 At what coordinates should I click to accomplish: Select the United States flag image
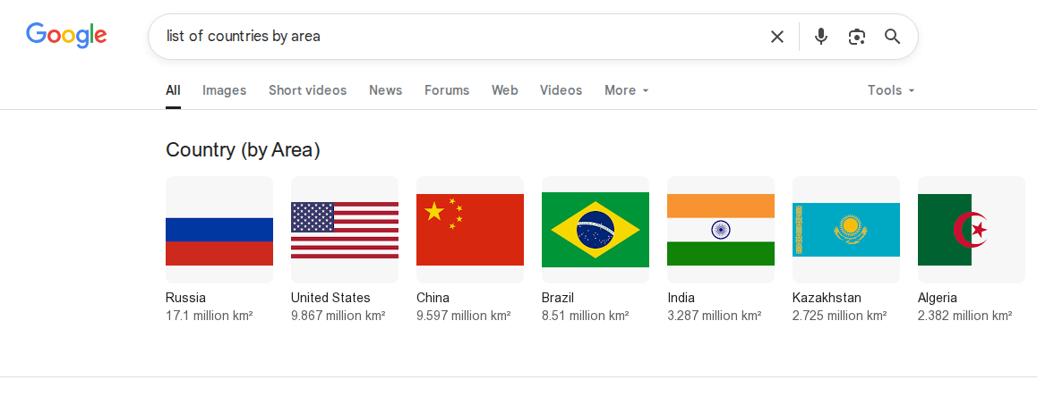345,230
